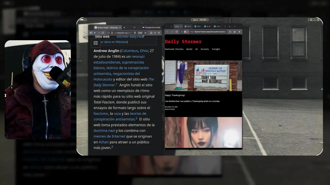Open the Firefox hamburger menu in Wikipedia window
This screenshot has height=185, width=330.
159,33
